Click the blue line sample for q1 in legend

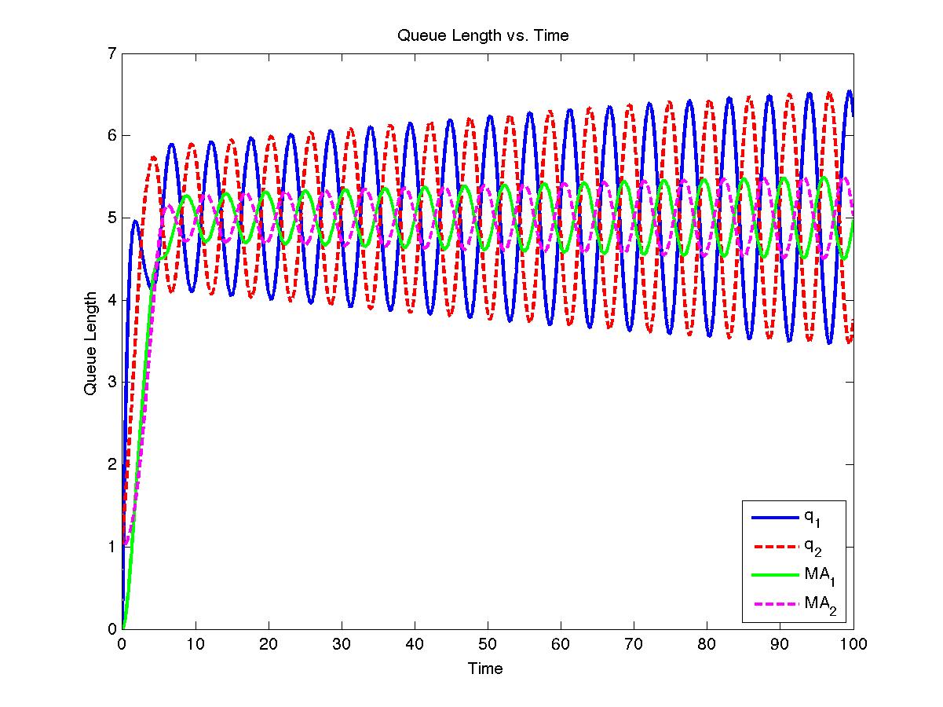pos(774,517)
